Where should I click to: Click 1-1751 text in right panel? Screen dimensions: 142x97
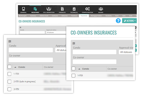(x=80, y=75)
